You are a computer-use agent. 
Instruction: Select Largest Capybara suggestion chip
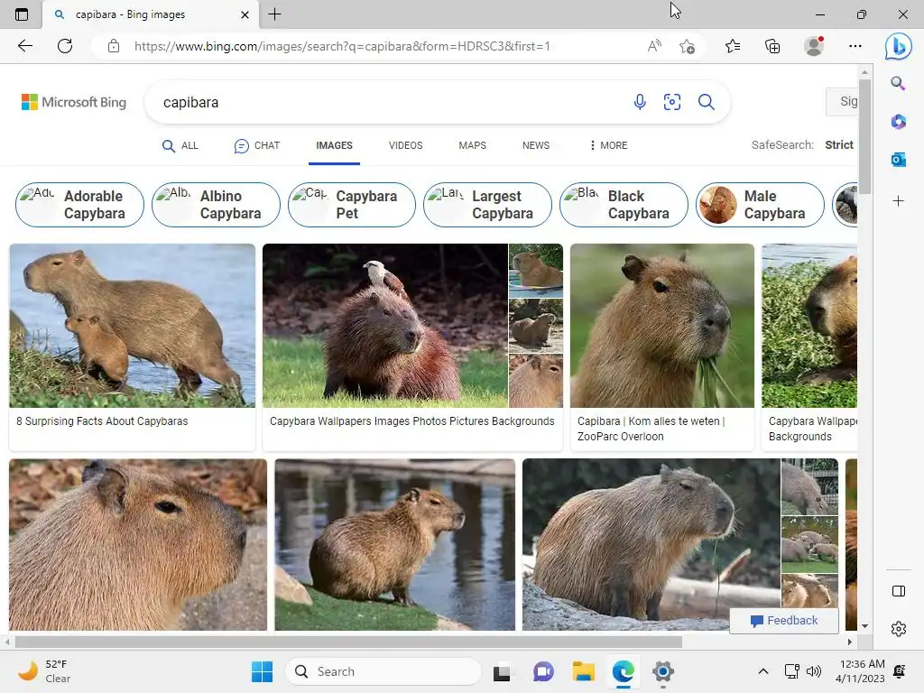coord(488,205)
